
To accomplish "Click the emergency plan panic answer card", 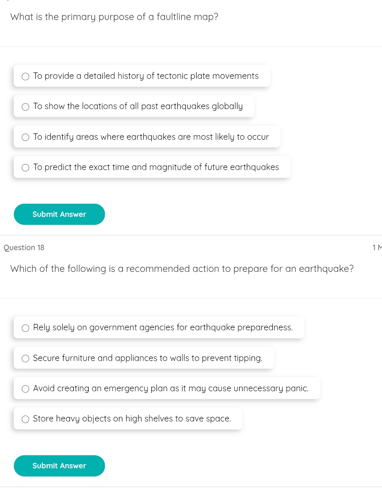I will click(x=167, y=388).
